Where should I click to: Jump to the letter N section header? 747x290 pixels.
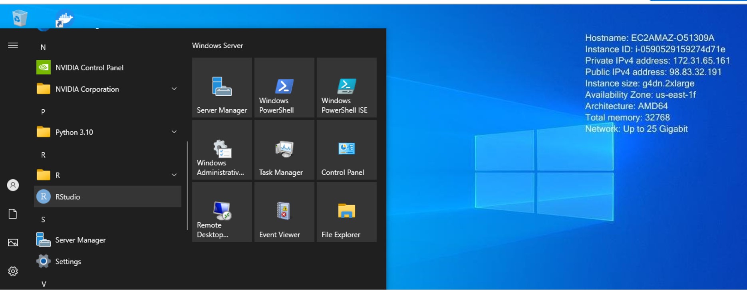[43, 47]
